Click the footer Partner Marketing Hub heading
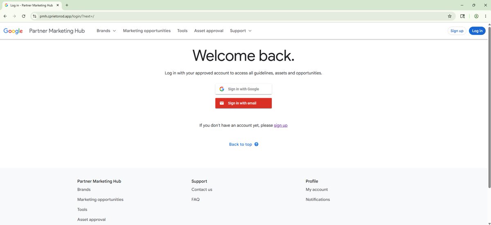This screenshot has height=225, width=491. tap(99, 181)
